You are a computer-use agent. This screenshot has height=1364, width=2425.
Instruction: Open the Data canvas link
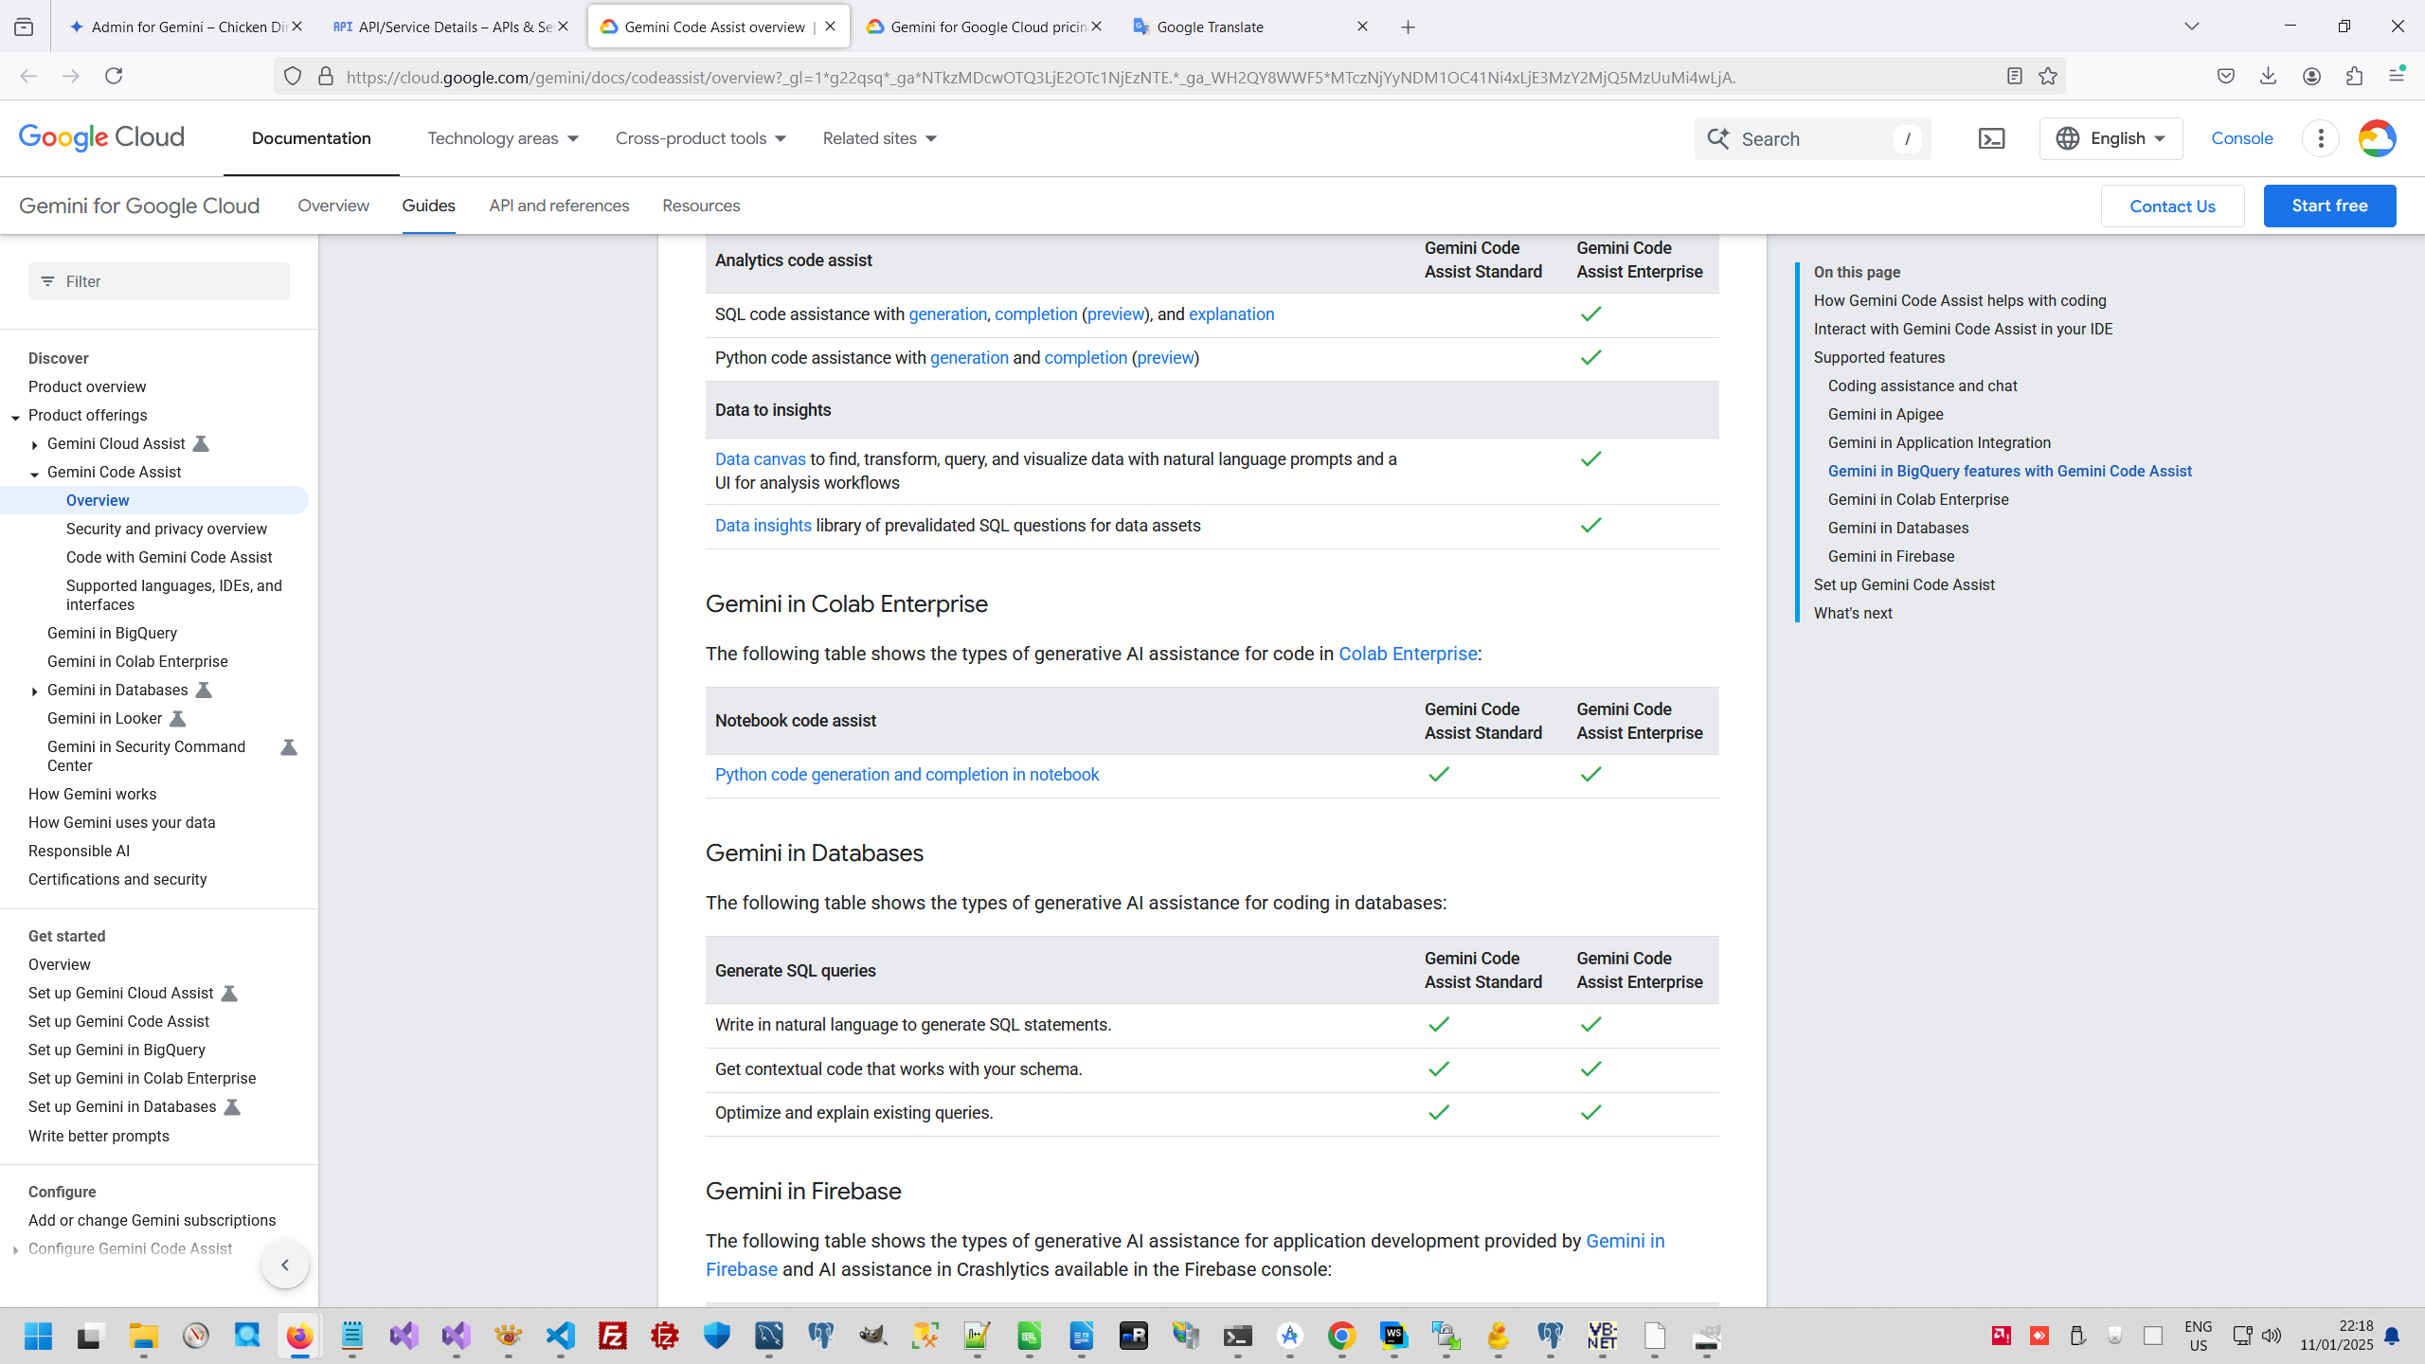760,459
